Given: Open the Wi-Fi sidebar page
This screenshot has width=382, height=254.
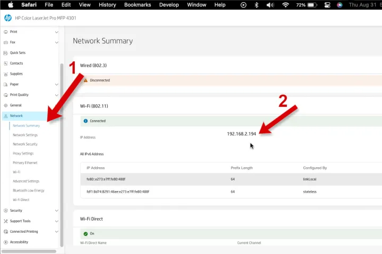Looking at the screenshot, I should pyautogui.click(x=16, y=172).
